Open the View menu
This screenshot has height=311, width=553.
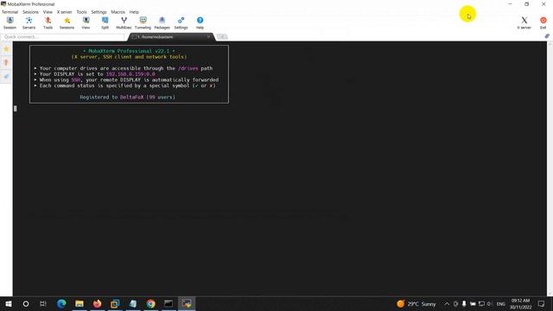tap(48, 12)
